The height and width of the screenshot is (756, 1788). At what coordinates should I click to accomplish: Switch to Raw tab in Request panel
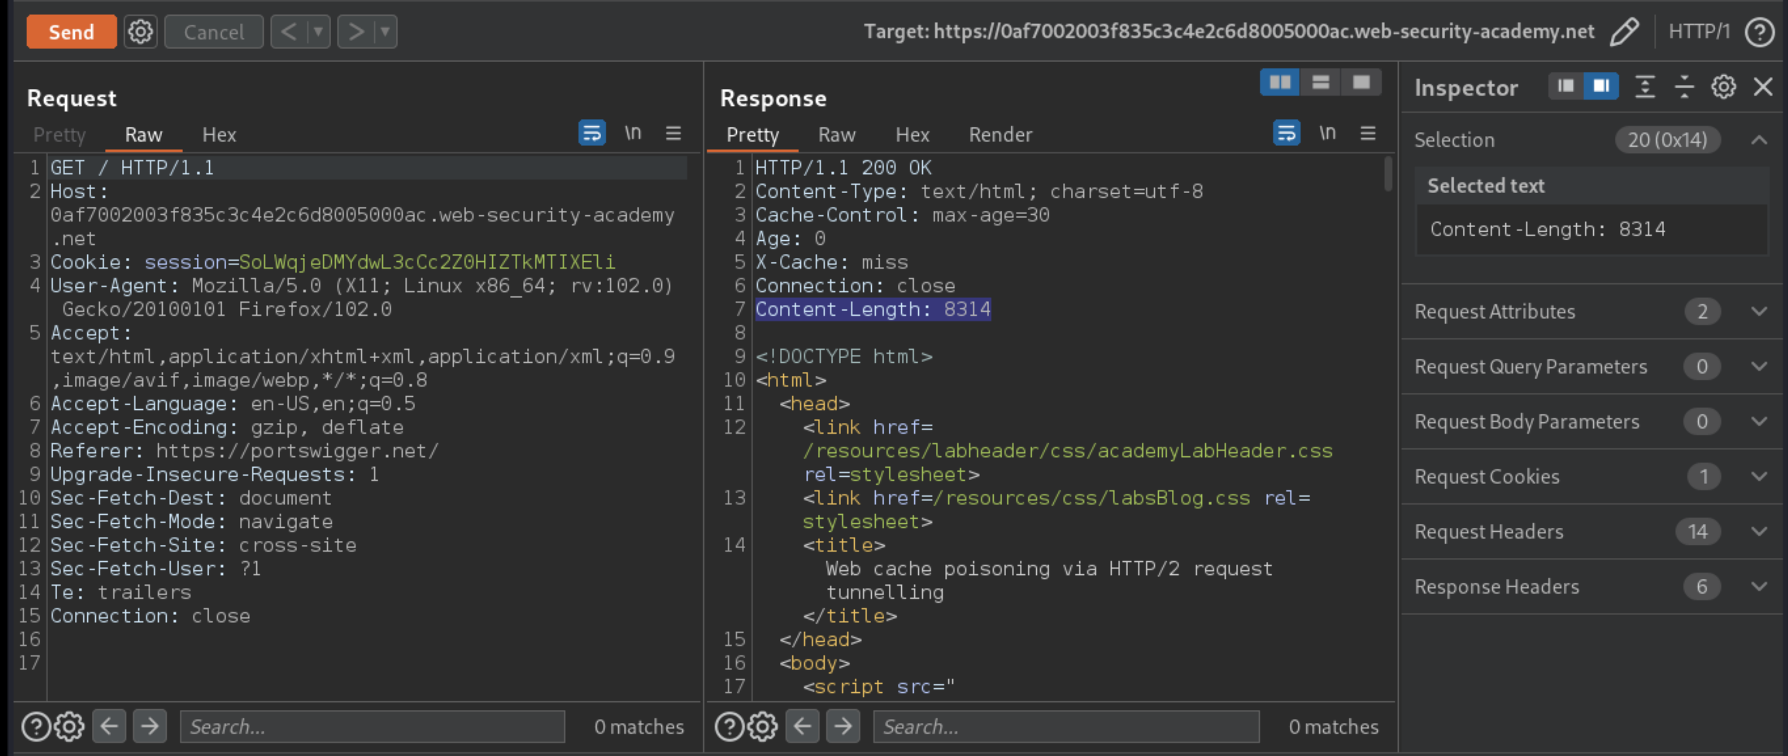(143, 134)
